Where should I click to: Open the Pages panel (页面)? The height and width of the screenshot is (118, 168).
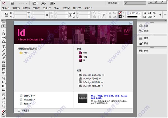tap(144, 26)
